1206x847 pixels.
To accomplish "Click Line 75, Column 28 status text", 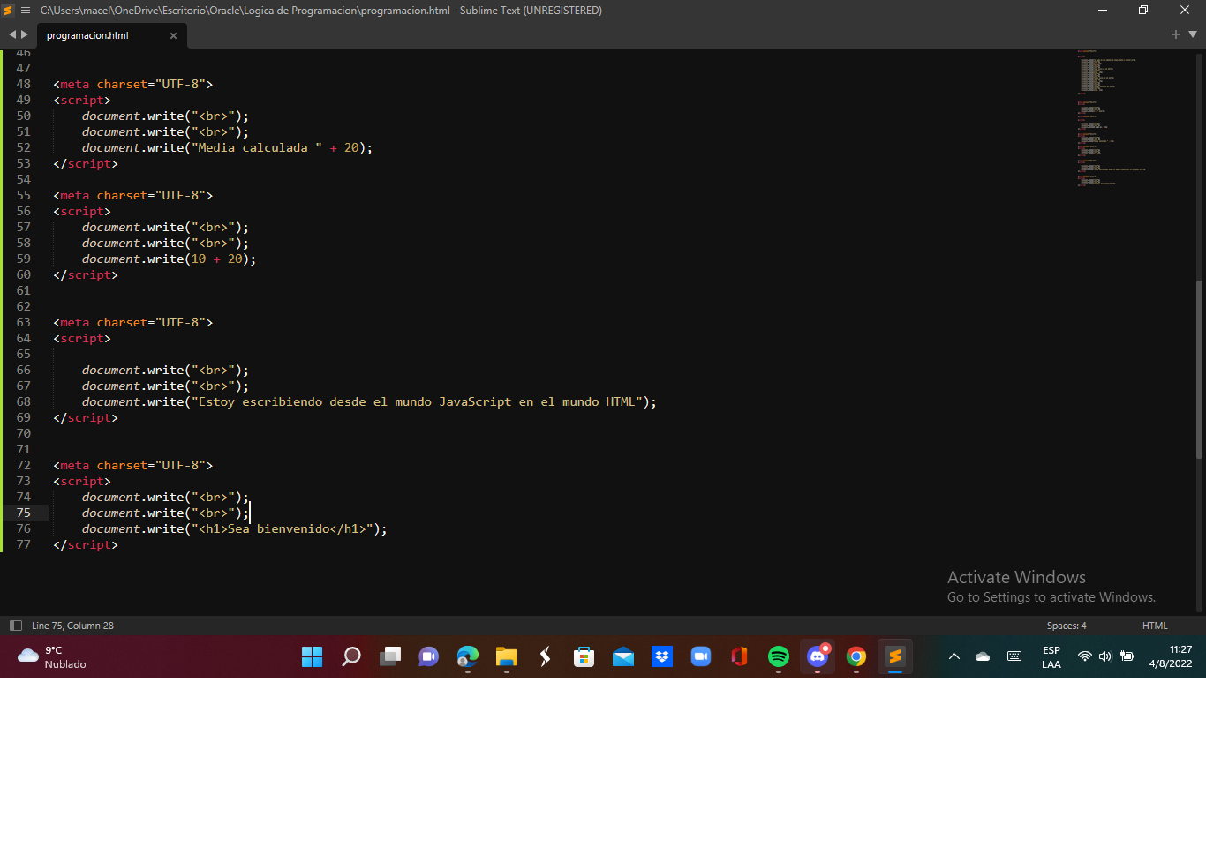I will tap(72, 626).
